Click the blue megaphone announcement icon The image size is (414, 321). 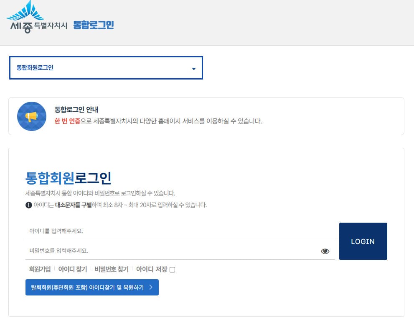(x=32, y=116)
